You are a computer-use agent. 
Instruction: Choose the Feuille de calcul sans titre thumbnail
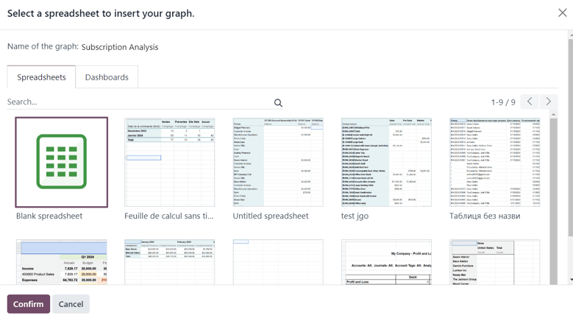(169, 162)
